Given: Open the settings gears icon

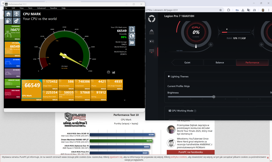Looking at the screenshot, I should [16, 21].
